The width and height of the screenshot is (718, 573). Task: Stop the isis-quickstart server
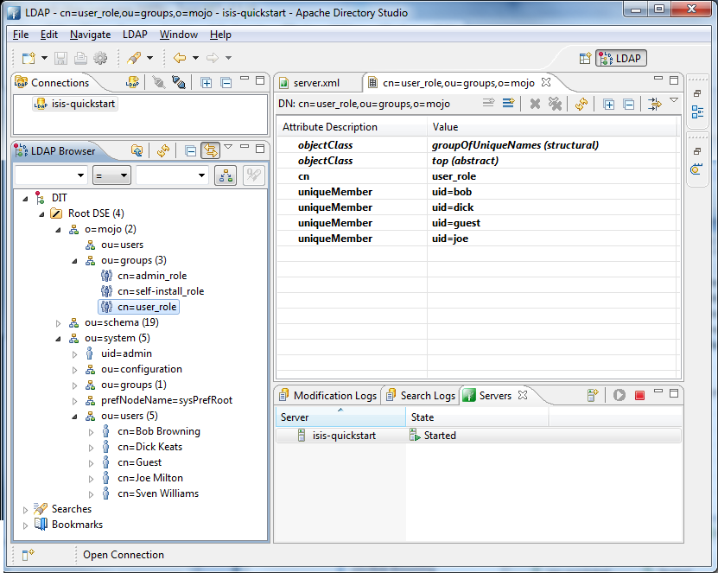pos(639,395)
